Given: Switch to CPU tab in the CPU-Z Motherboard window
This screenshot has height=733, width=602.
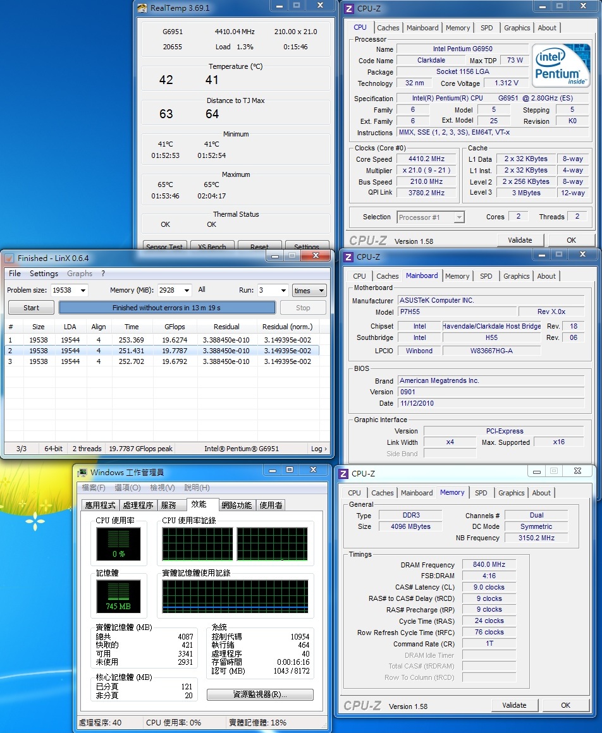Looking at the screenshot, I should click(359, 276).
